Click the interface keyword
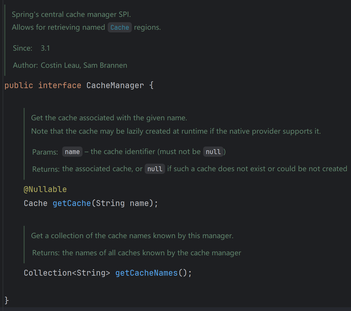The width and height of the screenshot is (351, 311). click(x=59, y=85)
